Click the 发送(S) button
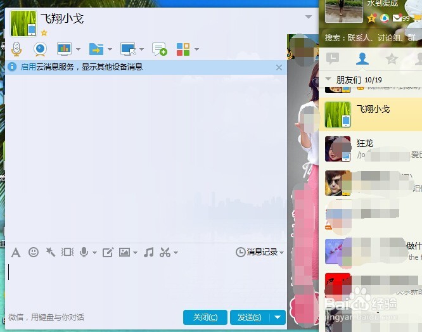The height and width of the screenshot is (332, 422). click(x=250, y=317)
